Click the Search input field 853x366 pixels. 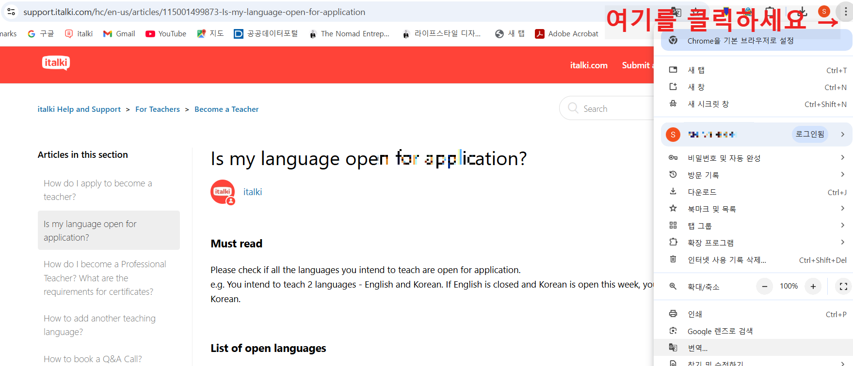(x=607, y=108)
